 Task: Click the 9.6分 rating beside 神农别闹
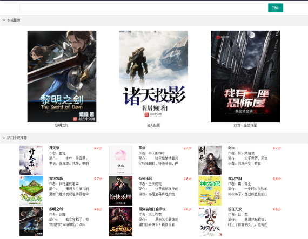point(277,179)
